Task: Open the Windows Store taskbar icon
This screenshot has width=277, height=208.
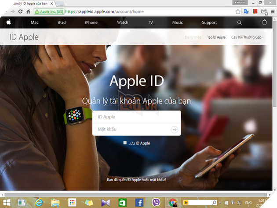Action: pyautogui.click(x=122, y=203)
